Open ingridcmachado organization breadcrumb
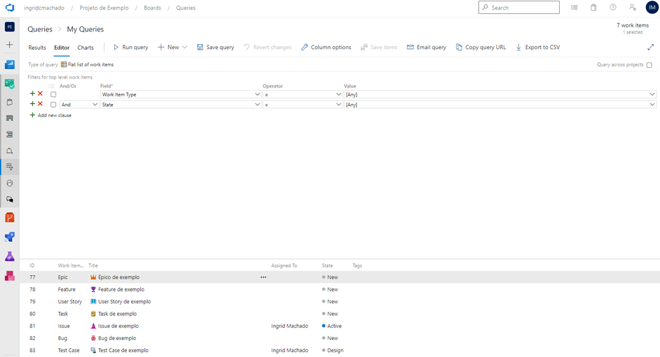Viewport: 660px width, 357px height. pyautogui.click(x=44, y=8)
